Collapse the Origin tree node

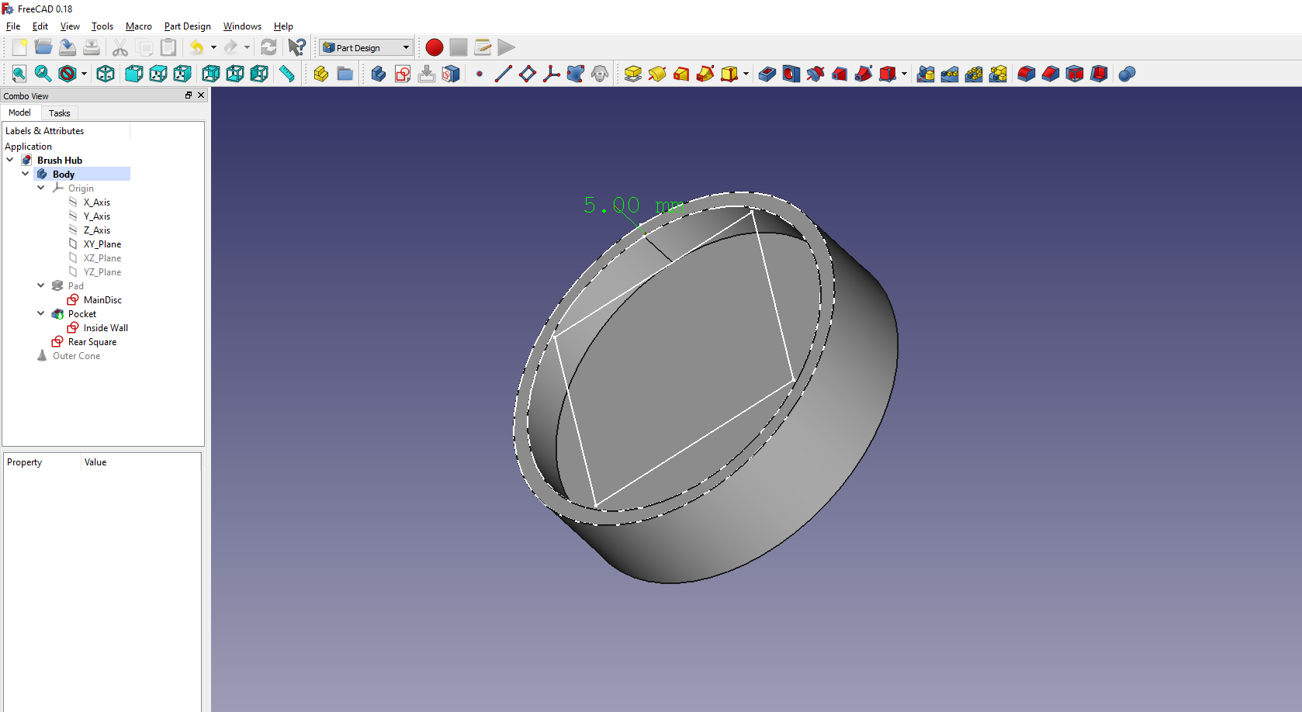41,188
